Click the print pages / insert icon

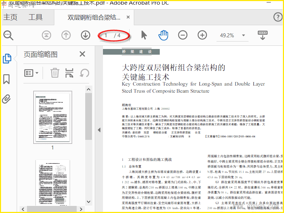[69, 73]
